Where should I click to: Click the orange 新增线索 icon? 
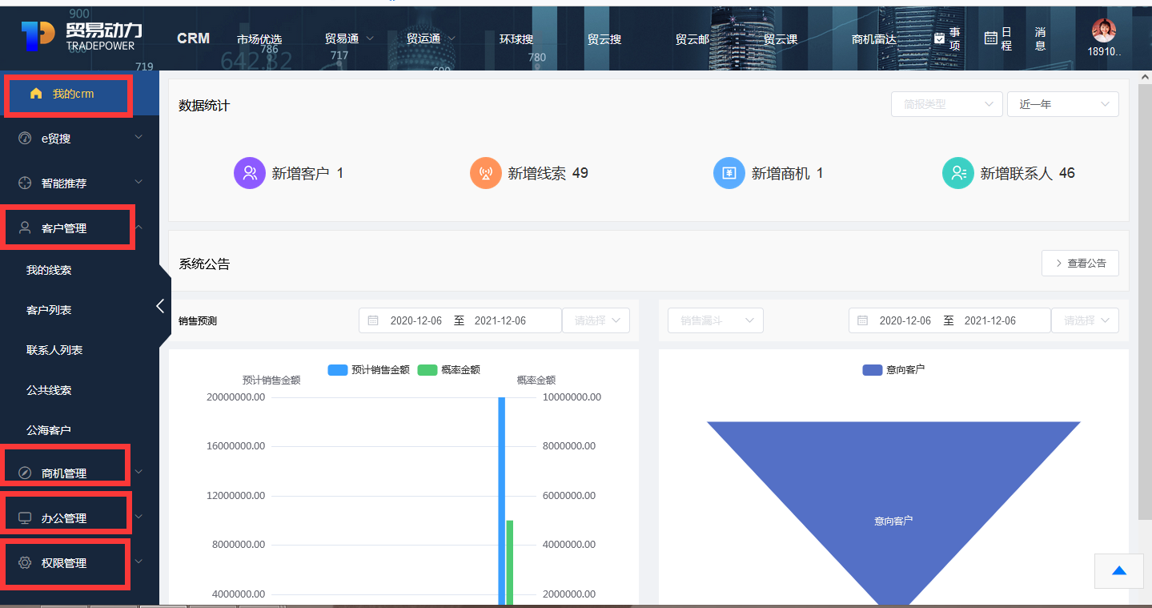[x=485, y=173]
